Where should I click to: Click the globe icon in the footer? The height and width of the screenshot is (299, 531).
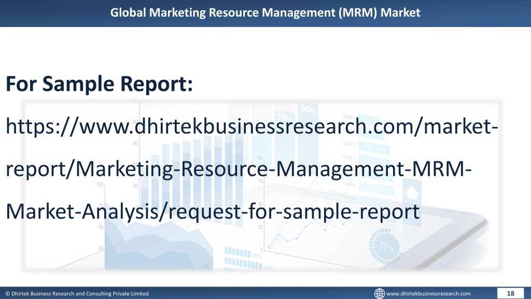379,294
